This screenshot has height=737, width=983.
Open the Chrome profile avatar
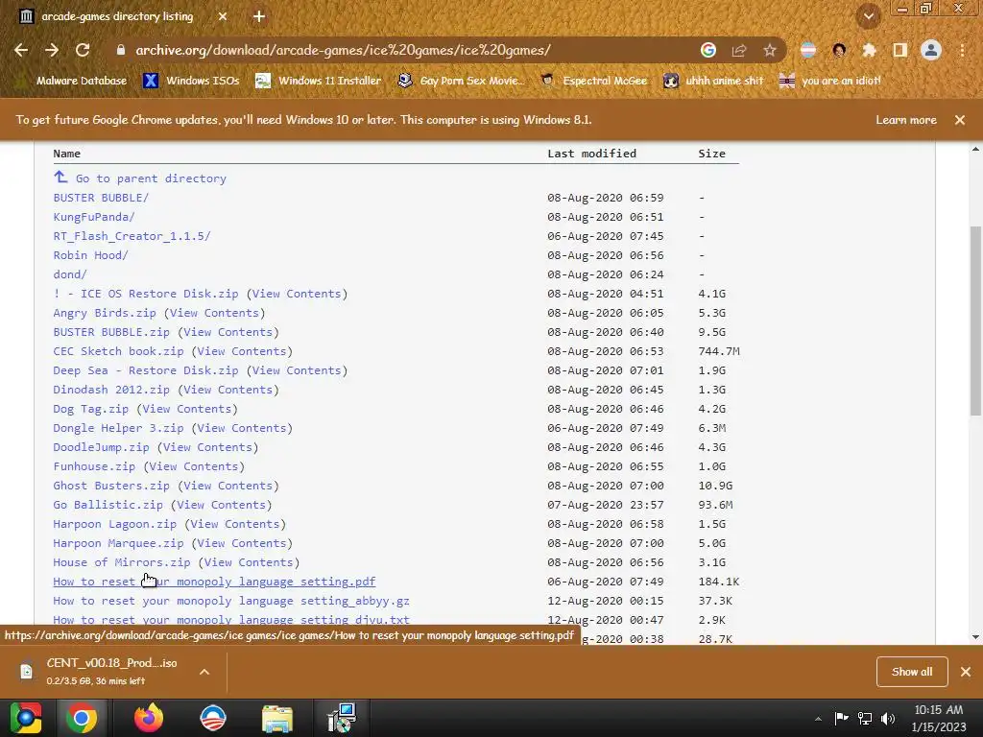931,50
